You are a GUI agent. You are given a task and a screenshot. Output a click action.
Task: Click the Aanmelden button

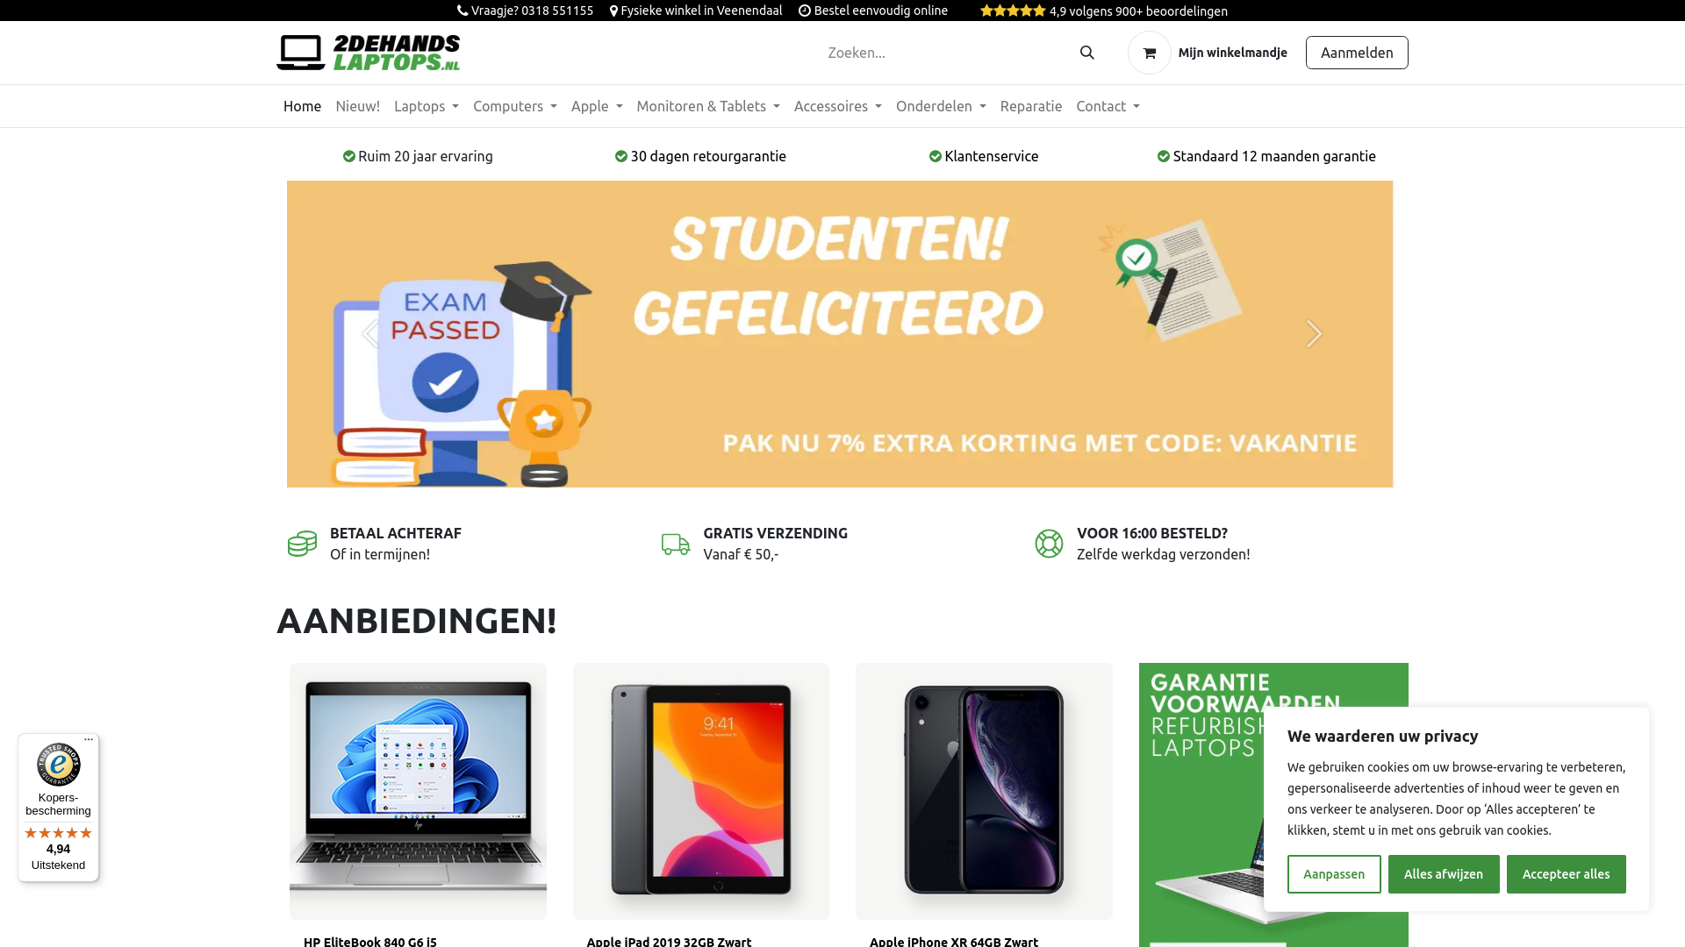point(1356,53)
